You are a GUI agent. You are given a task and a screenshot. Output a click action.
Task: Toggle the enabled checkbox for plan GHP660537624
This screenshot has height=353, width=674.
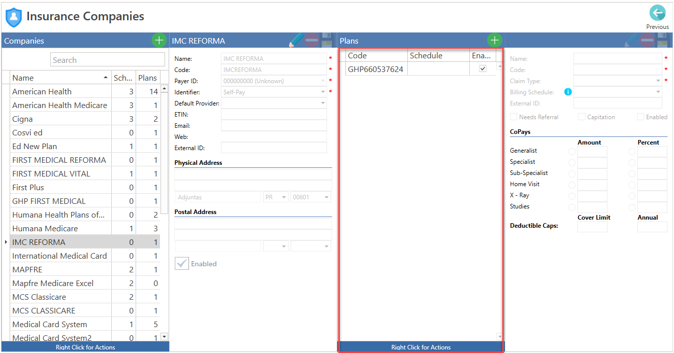pos(483,68)
